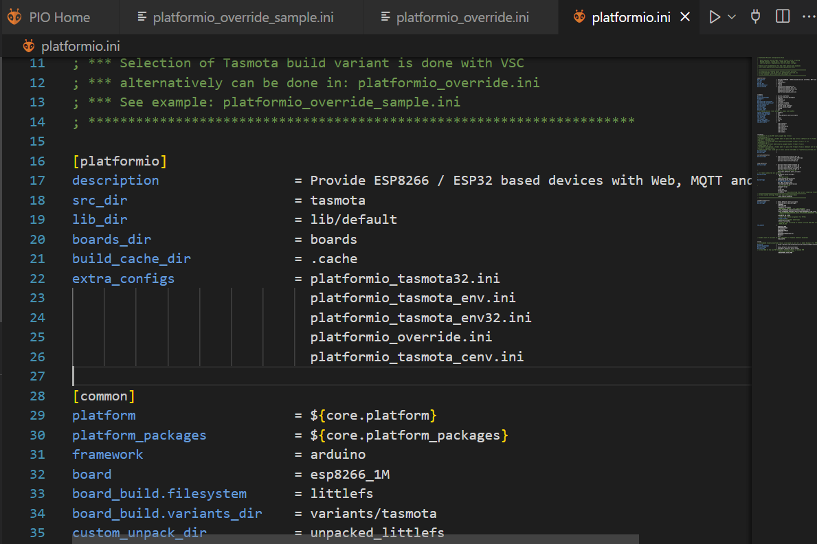Click "platformio_override.ini" on code line 25
The width and height of the screenshot is (817, 544).
tap(401, 337)
